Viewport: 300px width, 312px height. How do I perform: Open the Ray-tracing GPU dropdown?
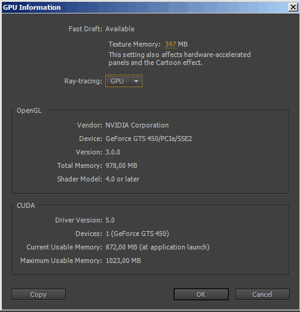pyautogui.click(x=124, y=81)
